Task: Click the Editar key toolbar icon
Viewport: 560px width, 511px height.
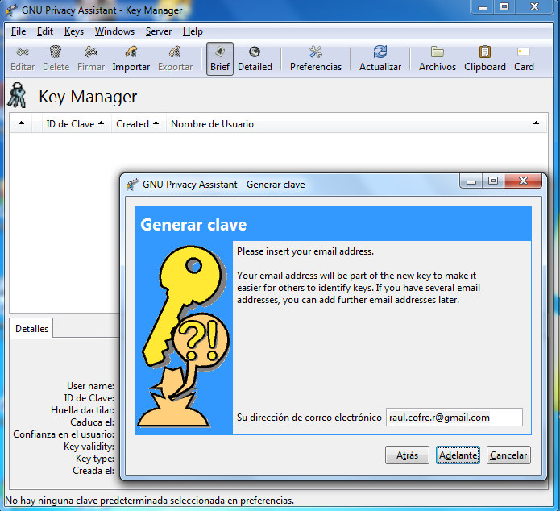Action: tap(23, 59)
